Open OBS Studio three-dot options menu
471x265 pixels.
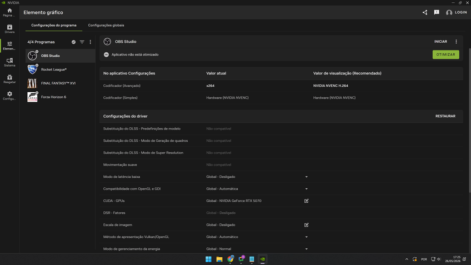(457, 42)
